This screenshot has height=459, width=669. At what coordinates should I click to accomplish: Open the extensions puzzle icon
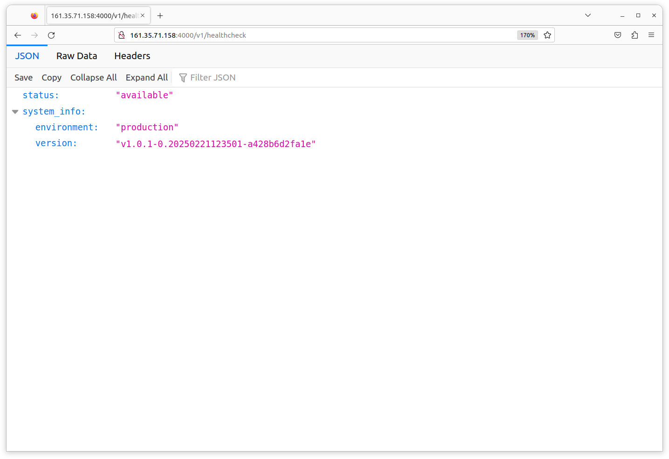(635, 35)
